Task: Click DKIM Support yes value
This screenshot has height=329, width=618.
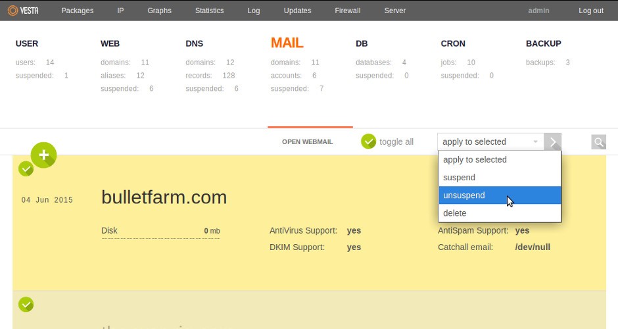Action: coord(354,247)
